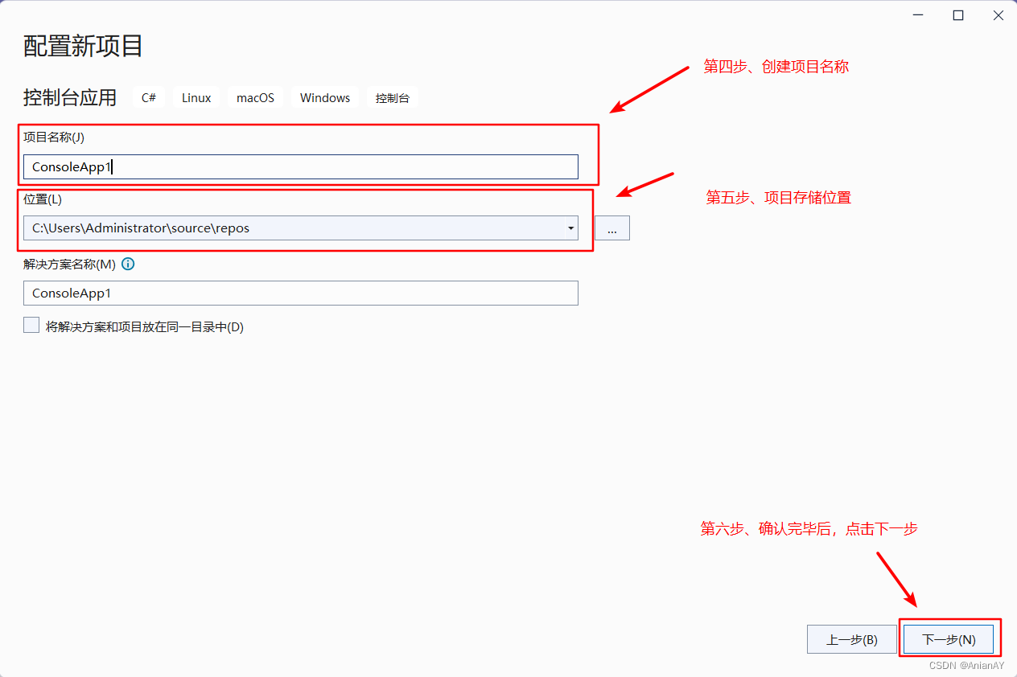Click the 配置新项目 heading
Viewport: 1017px width, 677px height.
84,47
